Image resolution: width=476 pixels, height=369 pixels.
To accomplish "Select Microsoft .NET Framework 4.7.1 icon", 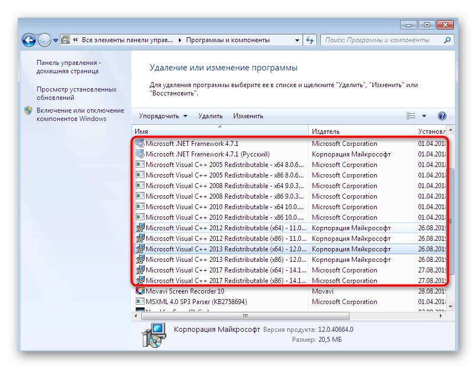I will 140,143.
